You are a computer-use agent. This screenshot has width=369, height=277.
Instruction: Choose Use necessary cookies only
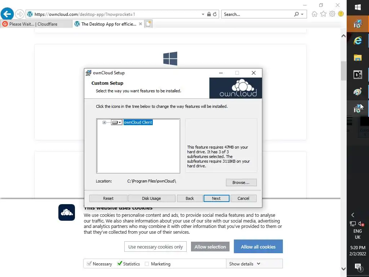[x=155, y=247]
